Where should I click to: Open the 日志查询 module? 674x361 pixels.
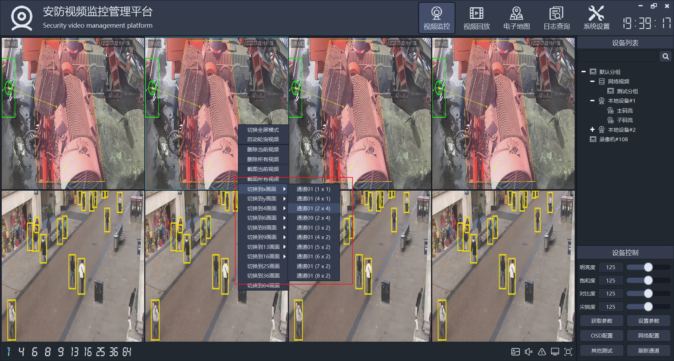coord(556,18)
